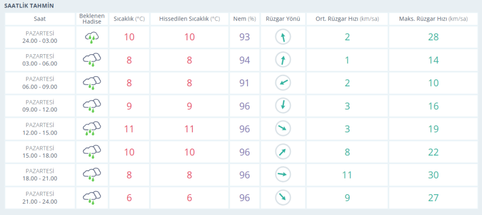Screen dimensions: 482x215
Task: Click the Nem (%) column header
Action: click(x=244, y=19)
